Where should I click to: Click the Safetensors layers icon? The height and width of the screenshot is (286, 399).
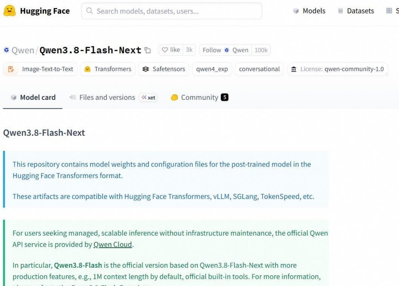pyautogui.click(x=145, y=69)
